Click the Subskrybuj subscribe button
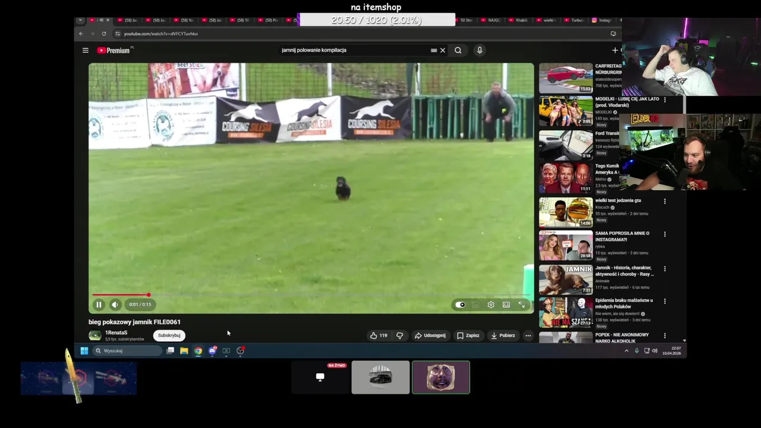This screenshot has width=761, height=428. 169,335
